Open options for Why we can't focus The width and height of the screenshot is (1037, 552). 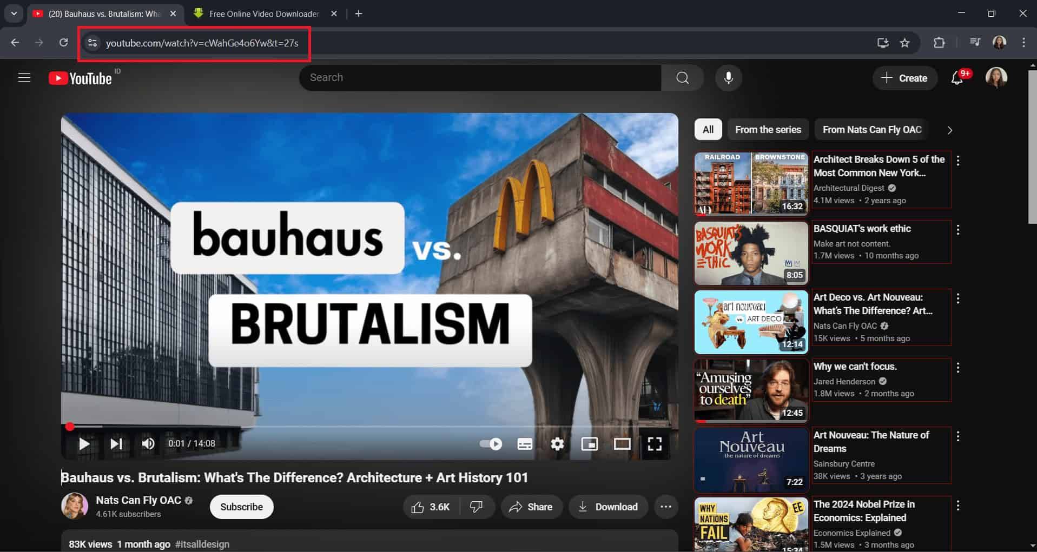tap(958, 368)
